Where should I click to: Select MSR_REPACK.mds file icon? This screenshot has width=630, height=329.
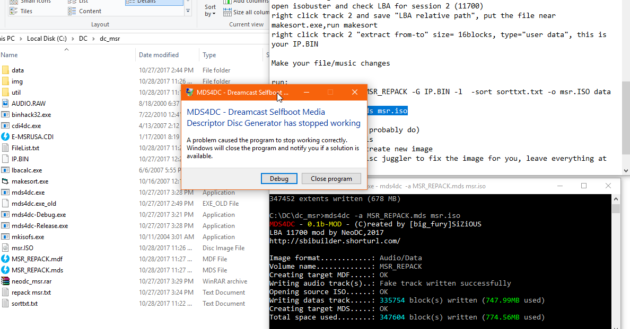[x=5, y=270]
